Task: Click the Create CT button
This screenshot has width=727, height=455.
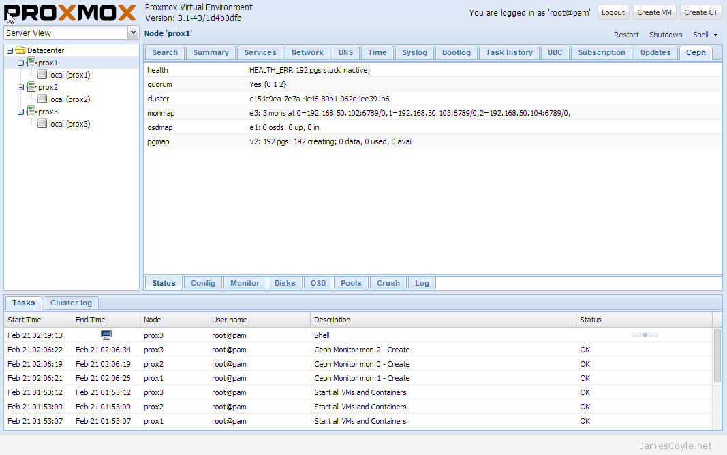Action: (x=701, y=12)
